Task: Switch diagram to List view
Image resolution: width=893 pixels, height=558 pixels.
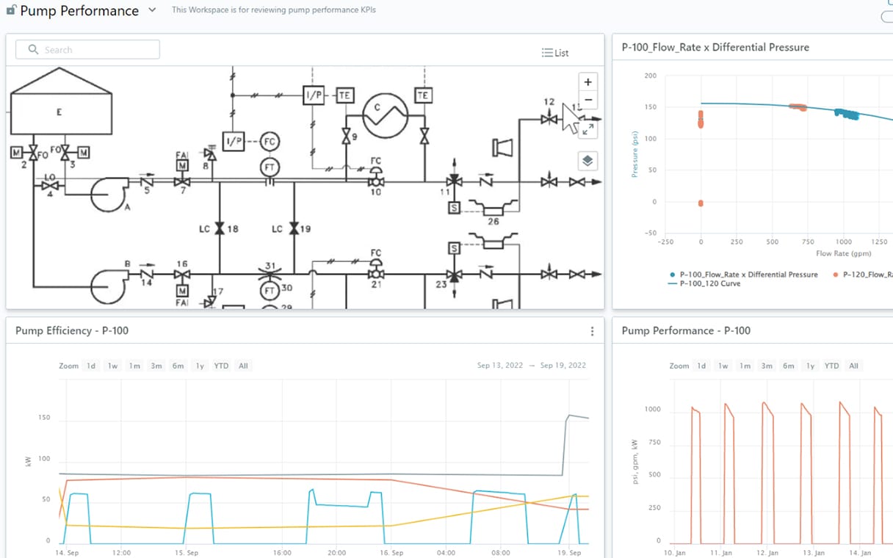Action: [555, 53]
